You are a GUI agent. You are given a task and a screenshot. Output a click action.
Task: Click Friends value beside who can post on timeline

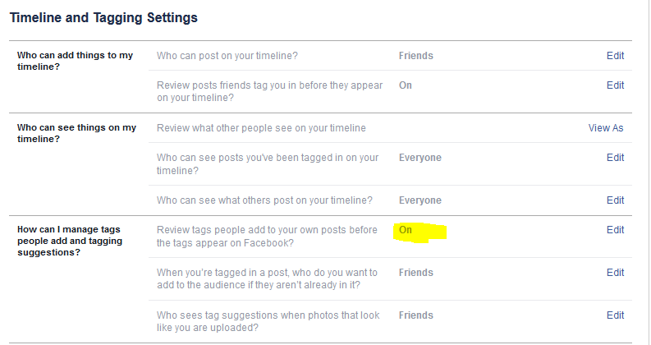pos(415,56)
